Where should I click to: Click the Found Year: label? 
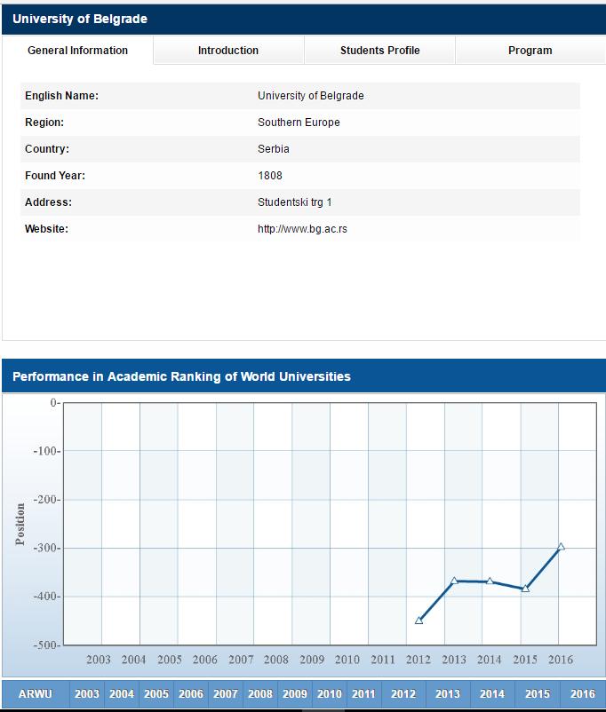(x=55, y=176)
